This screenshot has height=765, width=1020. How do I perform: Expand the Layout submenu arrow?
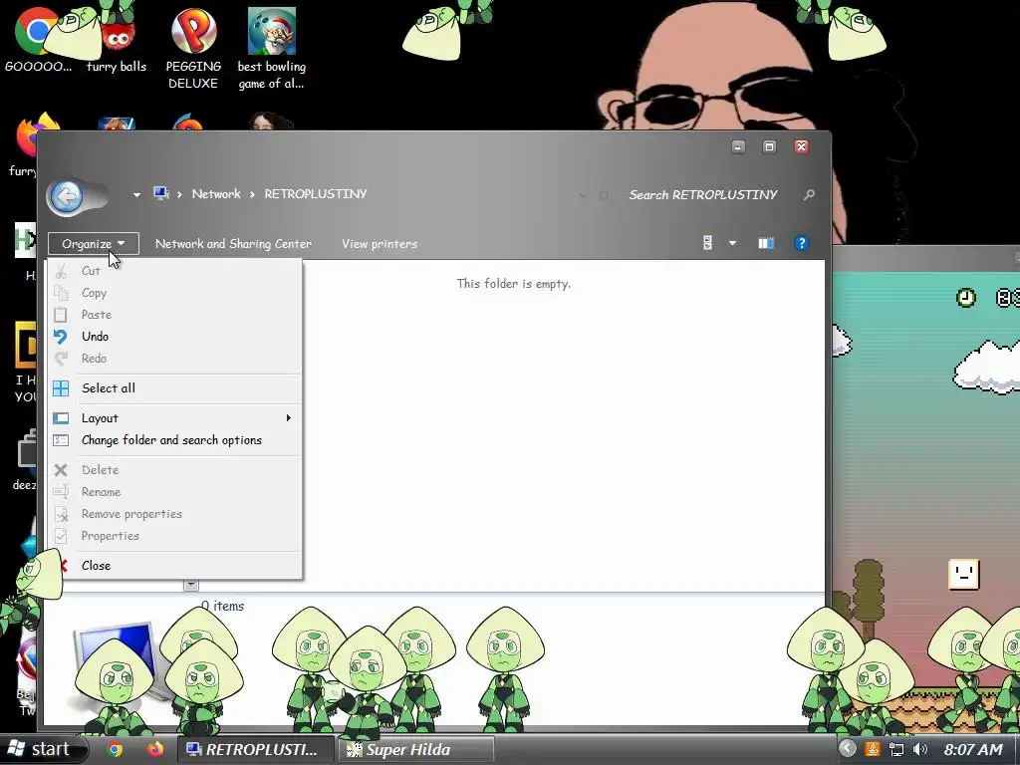coord(289,417)
